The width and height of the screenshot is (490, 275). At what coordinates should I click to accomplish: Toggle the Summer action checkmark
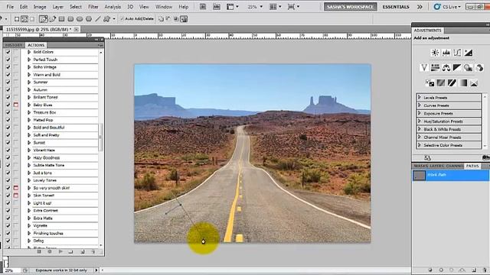coord(8,82)
